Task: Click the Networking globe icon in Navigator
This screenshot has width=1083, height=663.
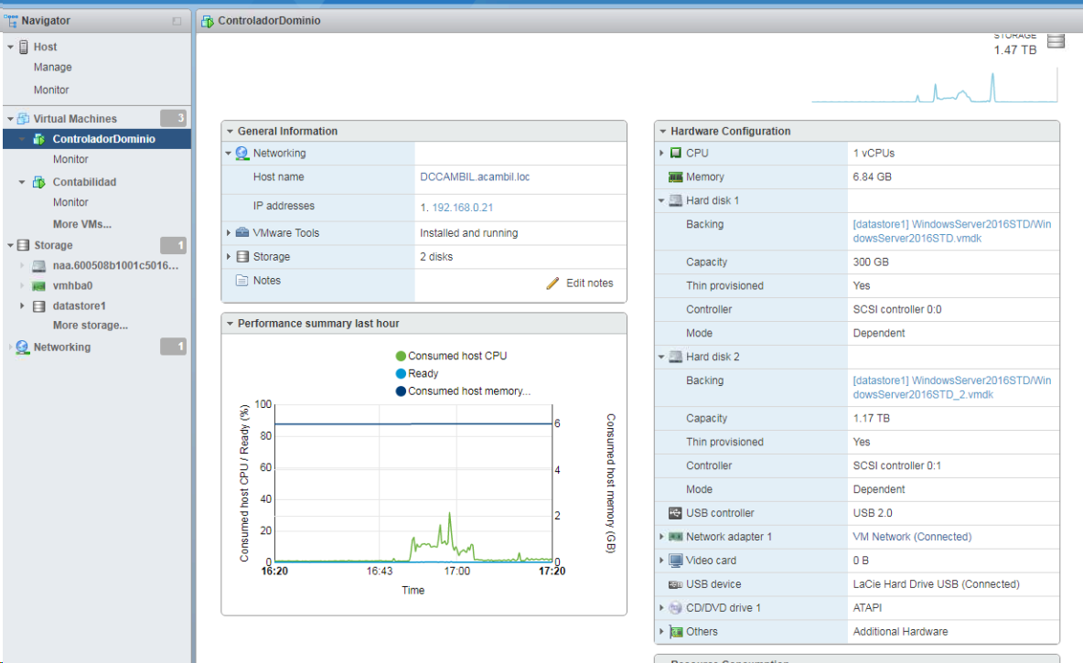Action: tap(23, 348)
